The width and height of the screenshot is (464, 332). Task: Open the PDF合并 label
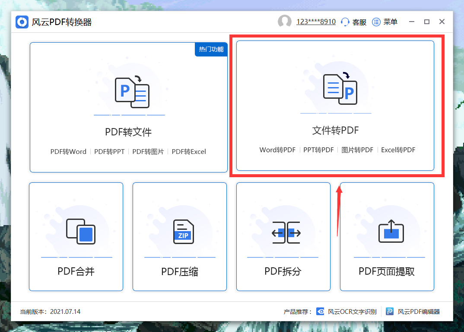click(x=76, y=271)
